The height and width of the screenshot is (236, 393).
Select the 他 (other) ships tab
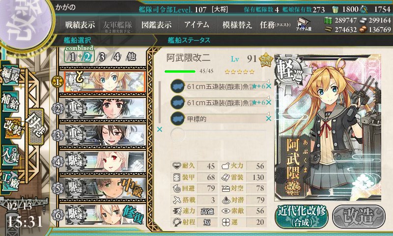(x=131, y=57)
